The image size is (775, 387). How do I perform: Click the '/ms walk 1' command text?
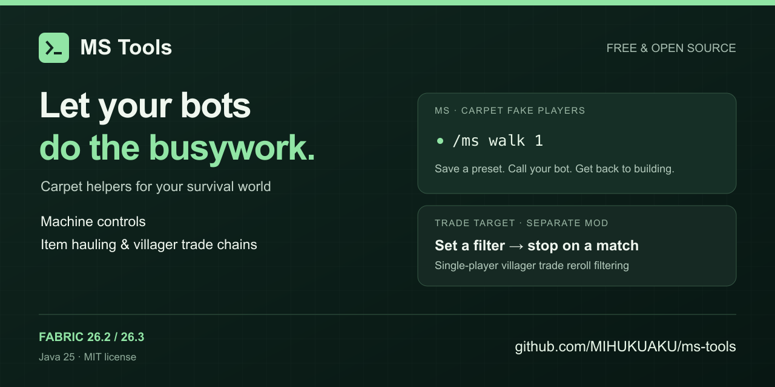[498, 141]
